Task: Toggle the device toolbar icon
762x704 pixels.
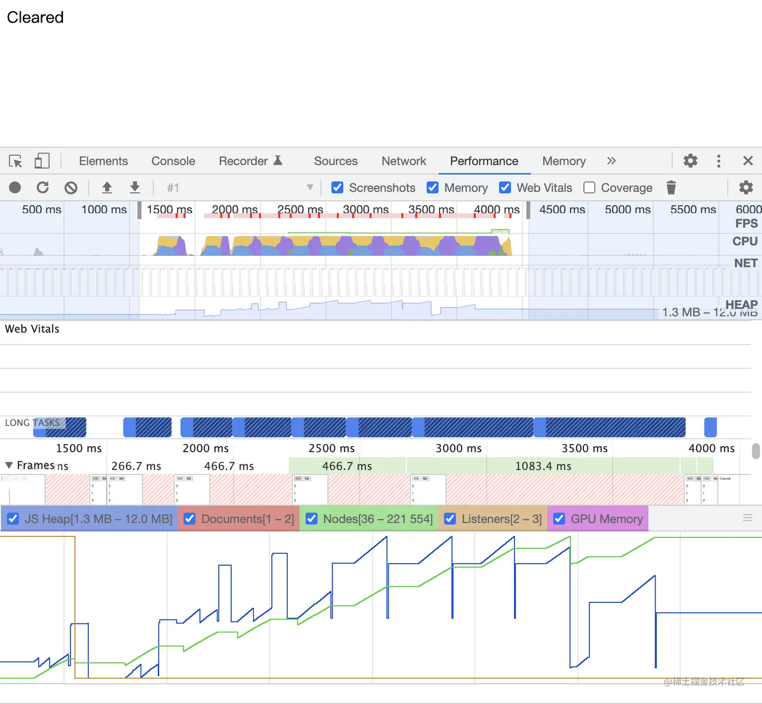Action: 42,161
